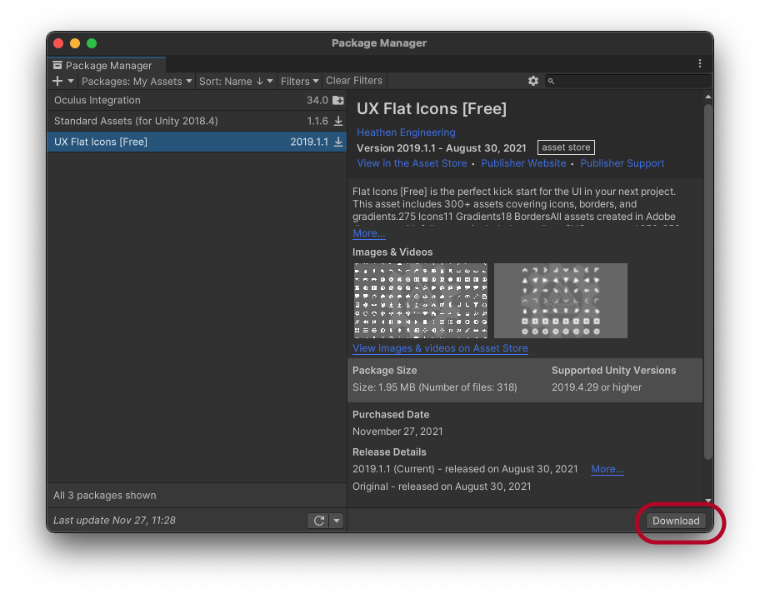Open the add-package dropdown arrow
Viewport: 760px width, 594px height.
[71, 81]
